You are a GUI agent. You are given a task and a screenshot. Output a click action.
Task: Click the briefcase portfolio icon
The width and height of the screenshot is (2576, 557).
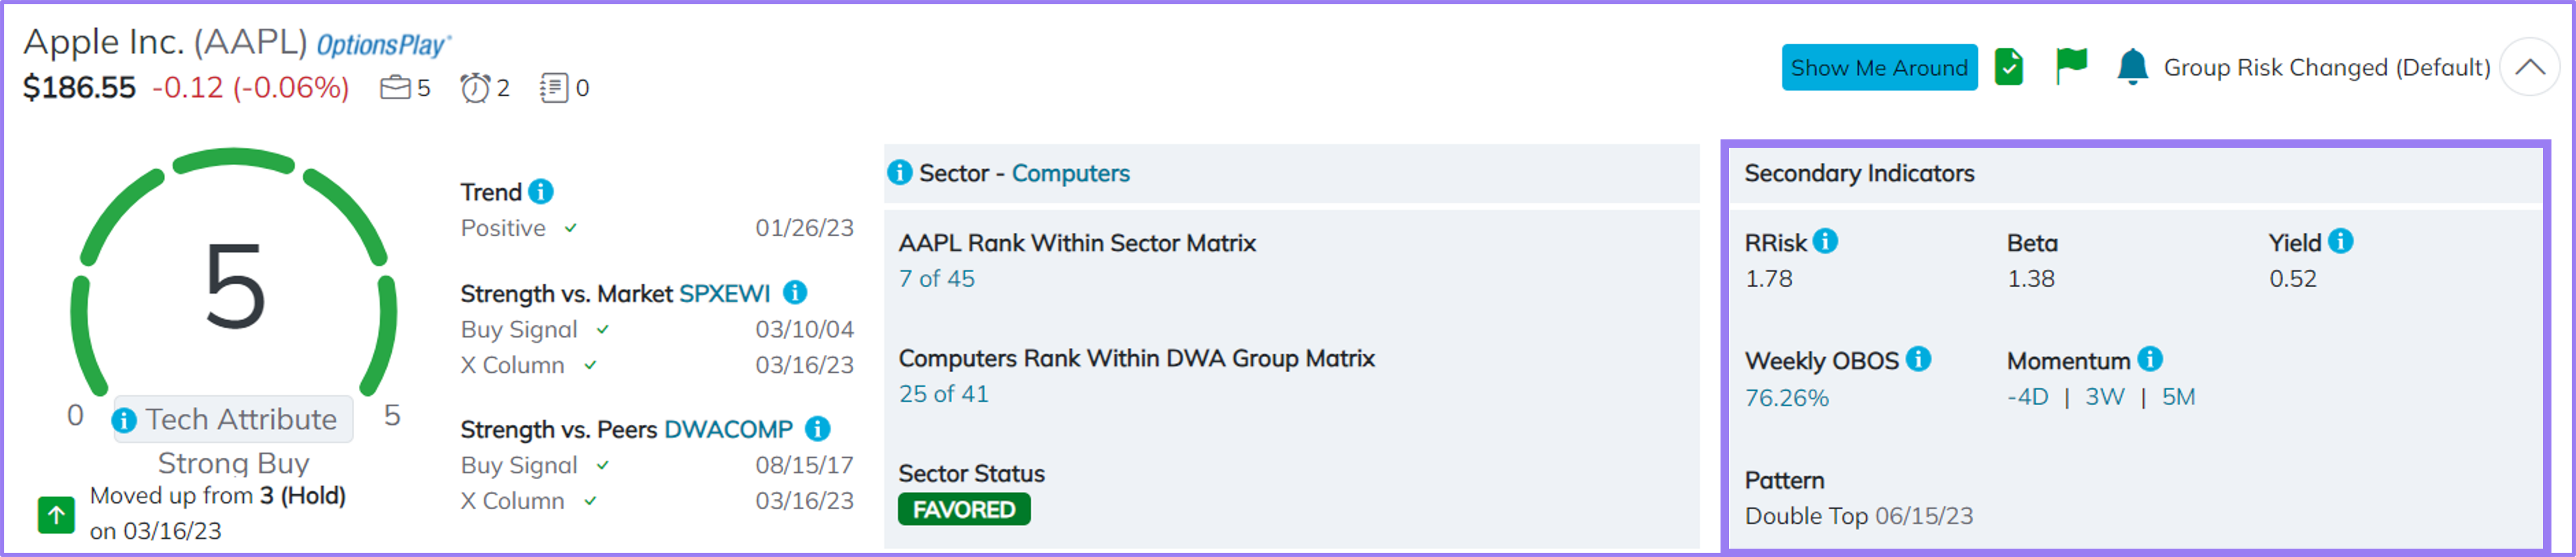pos(395,88)
